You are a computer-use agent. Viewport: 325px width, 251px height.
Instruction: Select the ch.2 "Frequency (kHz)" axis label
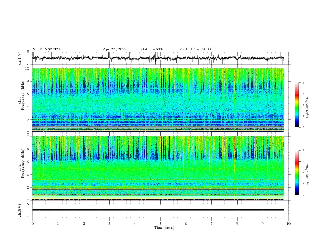[23, 163]
